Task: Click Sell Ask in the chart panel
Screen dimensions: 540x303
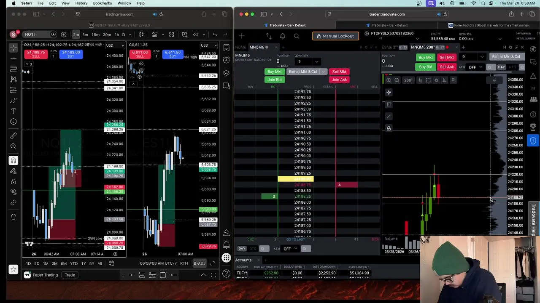Action: tap(446, 67)
